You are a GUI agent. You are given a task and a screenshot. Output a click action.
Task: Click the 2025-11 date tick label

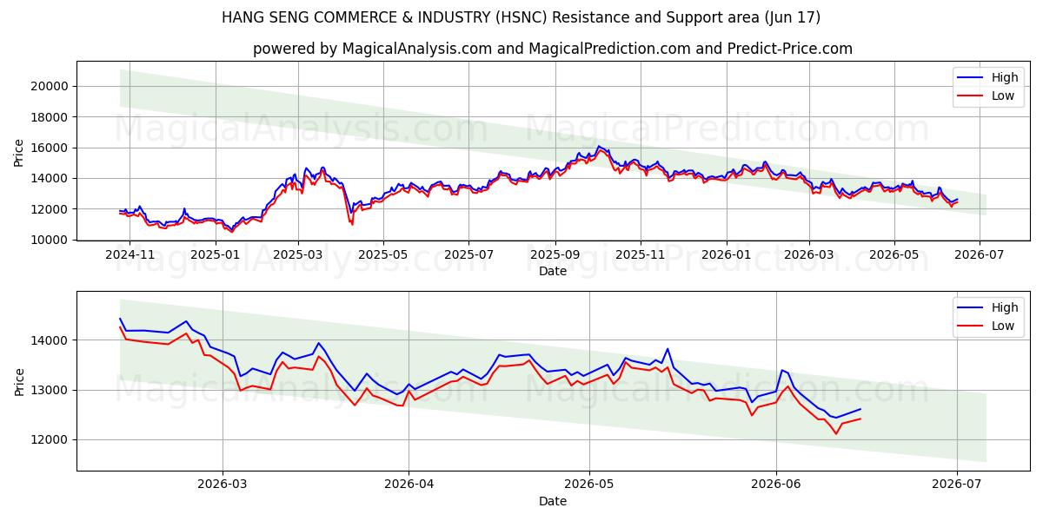[641, 254]
